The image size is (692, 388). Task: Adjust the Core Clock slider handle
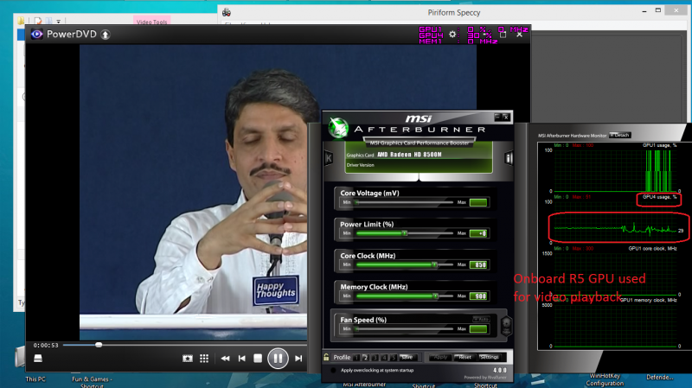pos(434,264)
